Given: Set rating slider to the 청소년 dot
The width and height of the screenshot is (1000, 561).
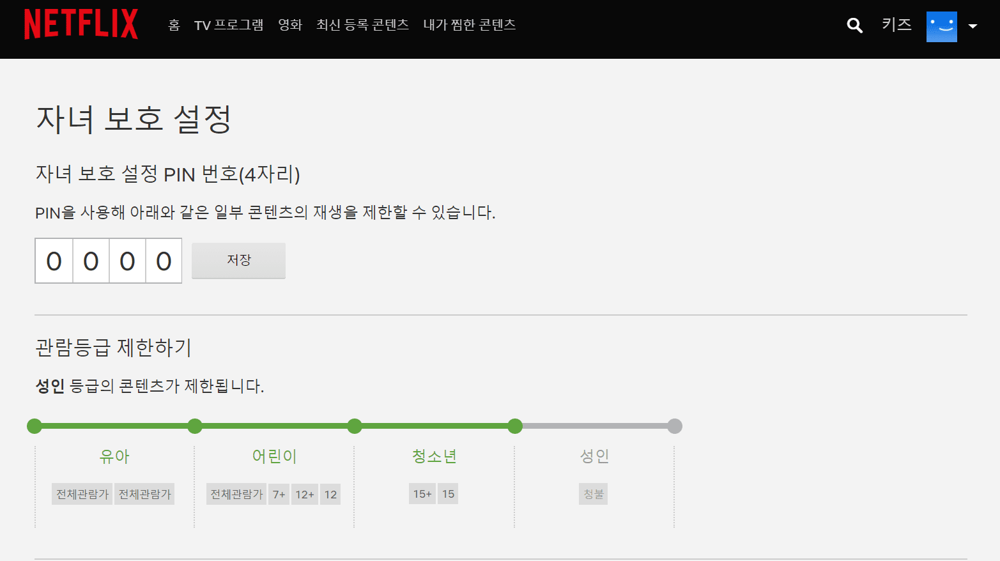Looking at the screenshot, I should point(355,426).
